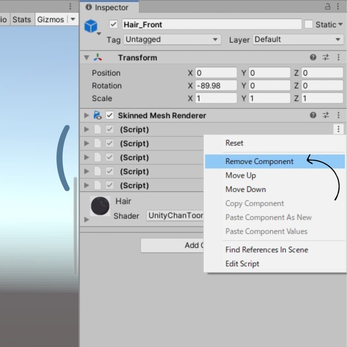Open the UnityChanToon shader dropdown

[175, 215]
